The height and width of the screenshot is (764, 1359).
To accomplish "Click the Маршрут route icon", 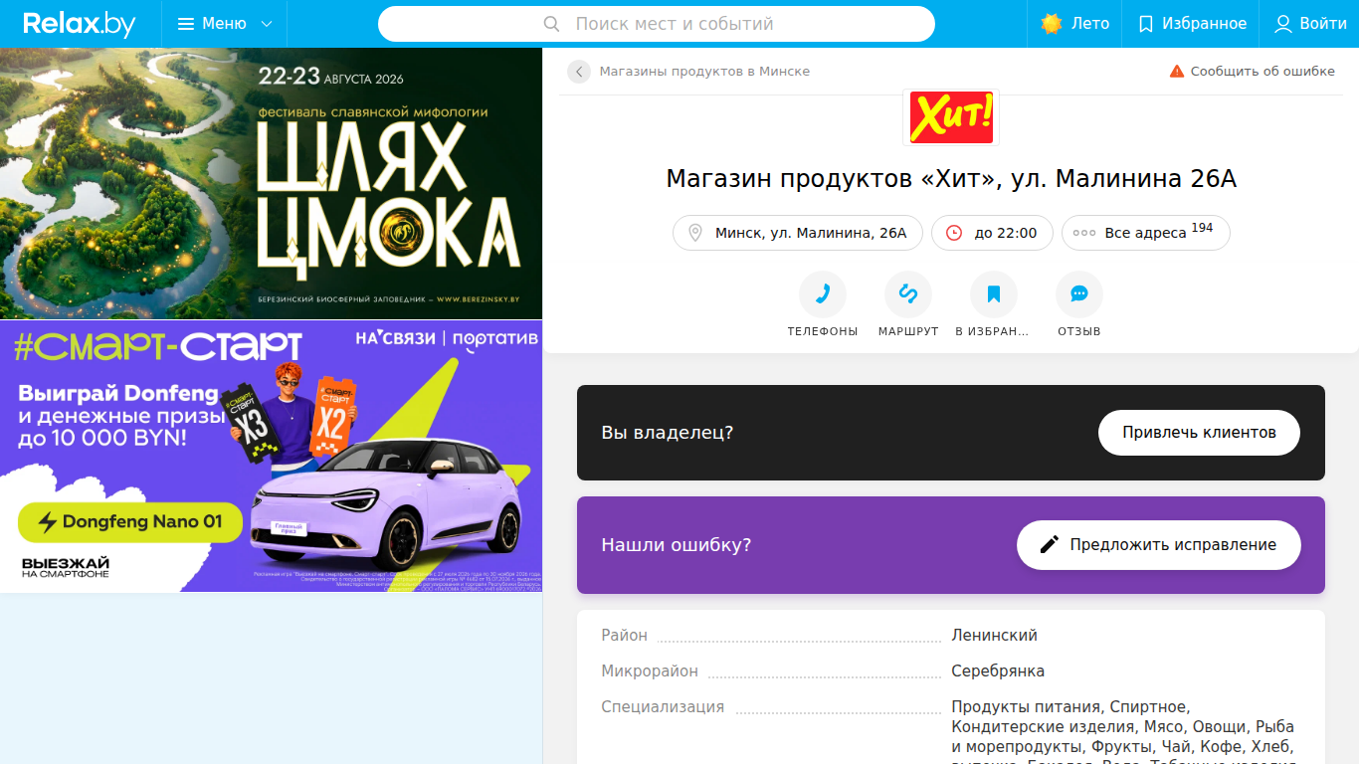I will 908,294.
